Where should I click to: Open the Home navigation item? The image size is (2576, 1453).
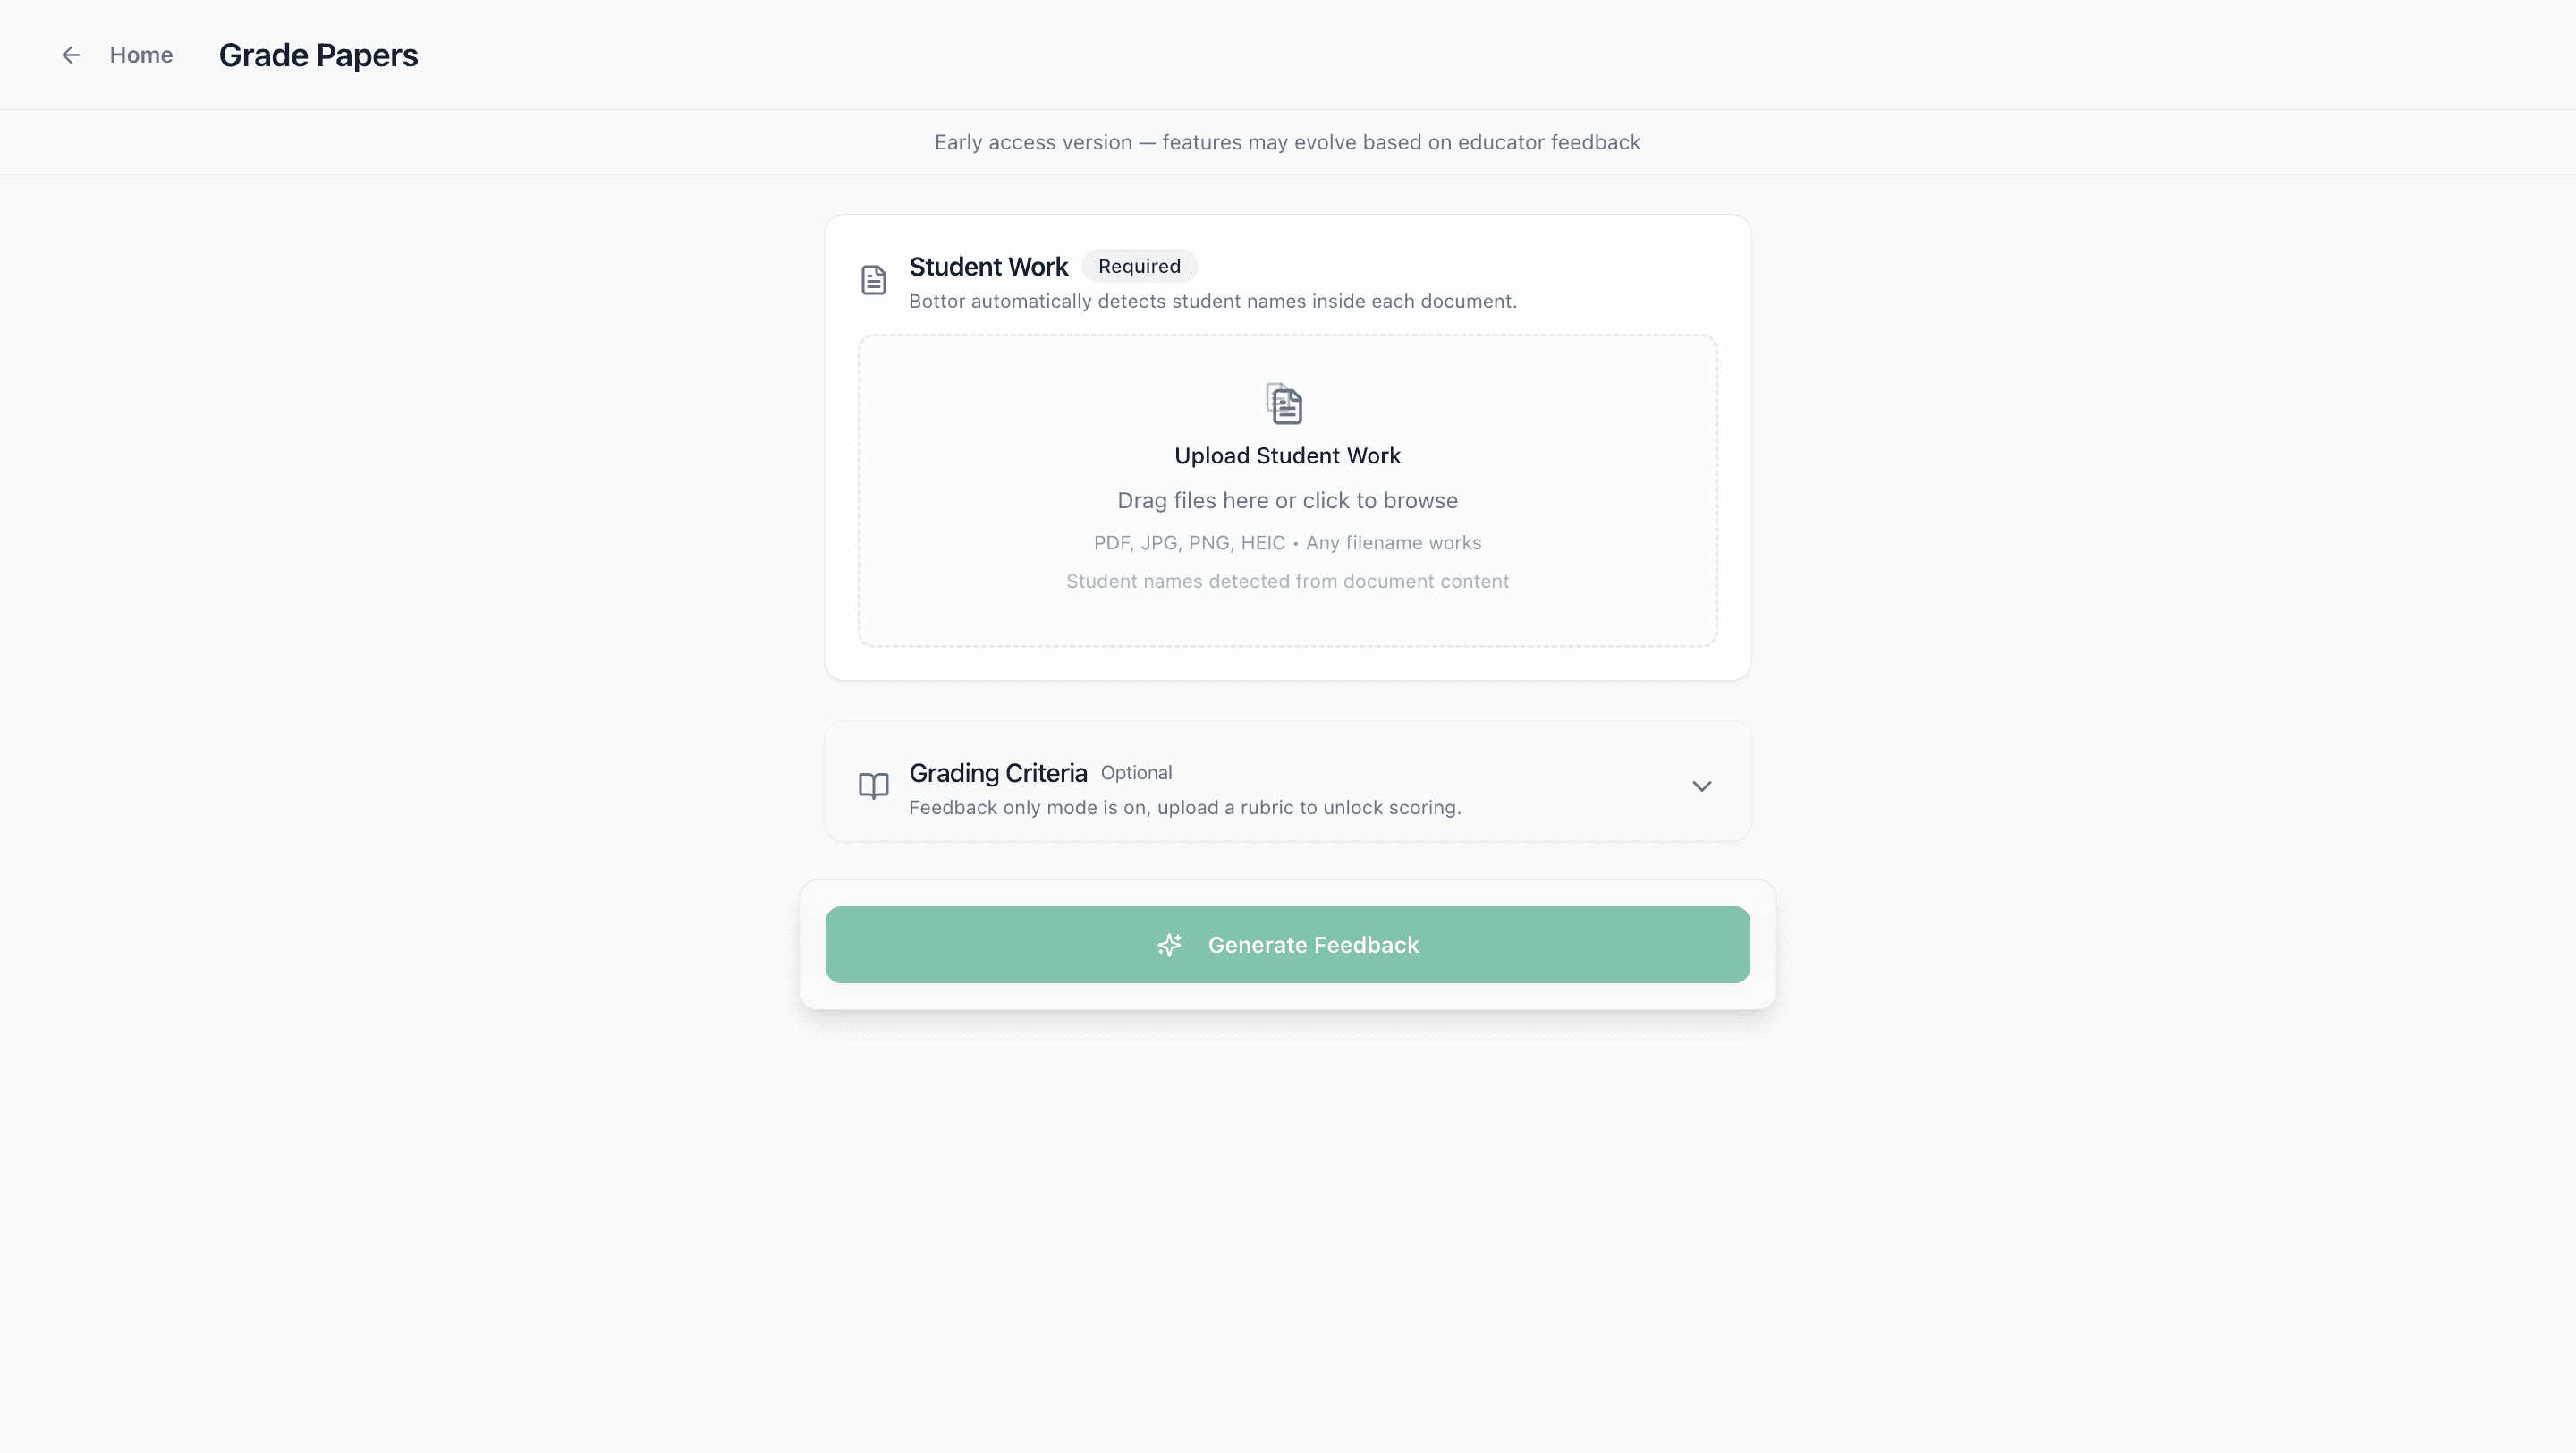141,55
